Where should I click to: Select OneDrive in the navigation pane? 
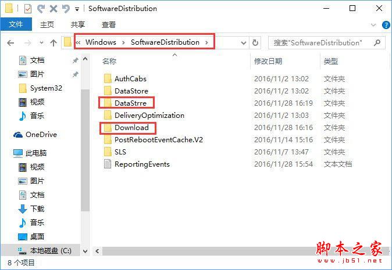point(41,134)
